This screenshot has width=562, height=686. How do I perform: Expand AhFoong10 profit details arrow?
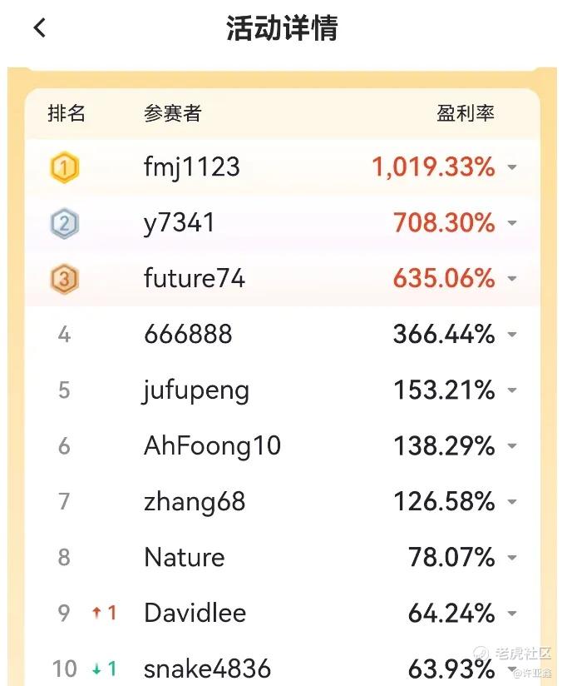(x=512, y=445)
